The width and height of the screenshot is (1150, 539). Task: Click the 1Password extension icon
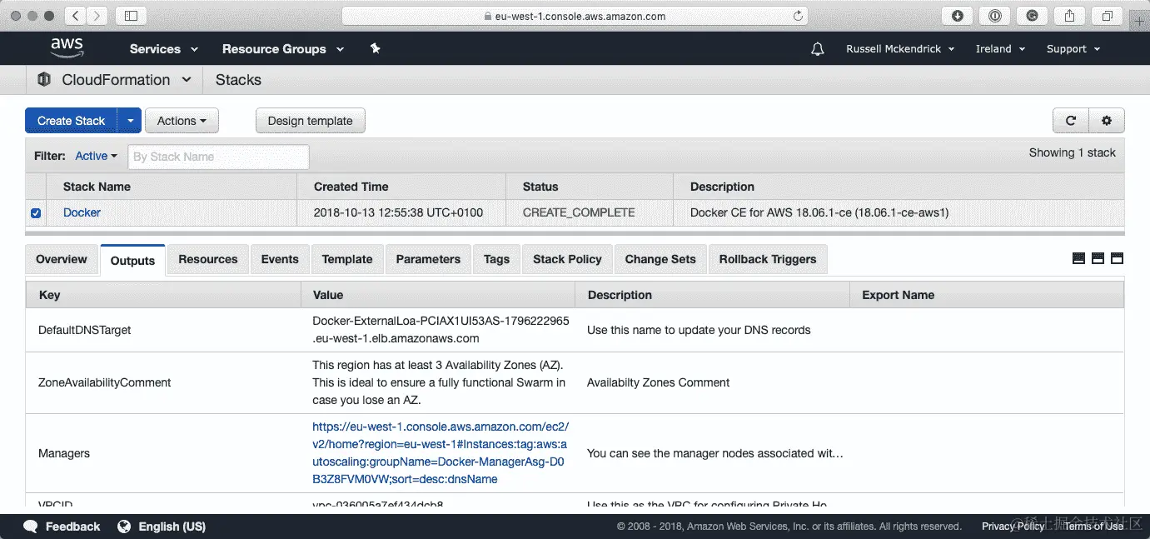click(995, 16)
